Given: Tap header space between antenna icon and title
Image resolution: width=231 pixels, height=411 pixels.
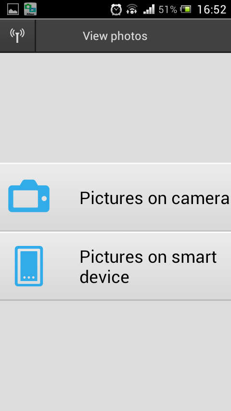Looking at the screenshot, I should coord(59,36).
